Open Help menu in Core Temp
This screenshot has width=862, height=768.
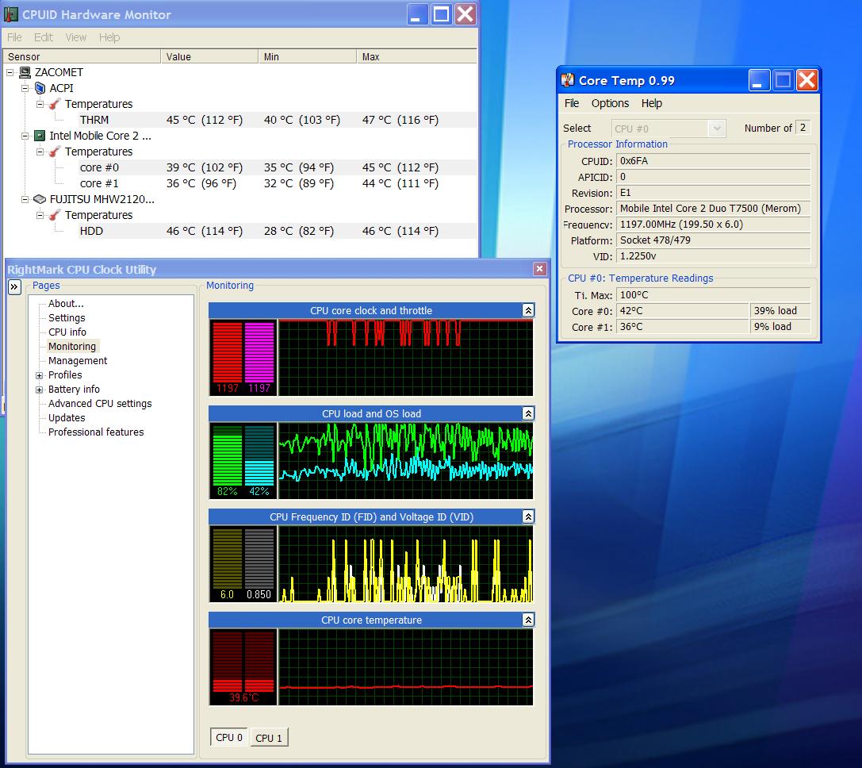(651, 103)
